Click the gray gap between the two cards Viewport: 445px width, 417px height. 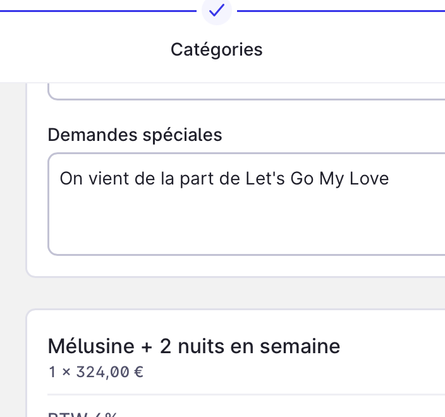click(236, 293)
